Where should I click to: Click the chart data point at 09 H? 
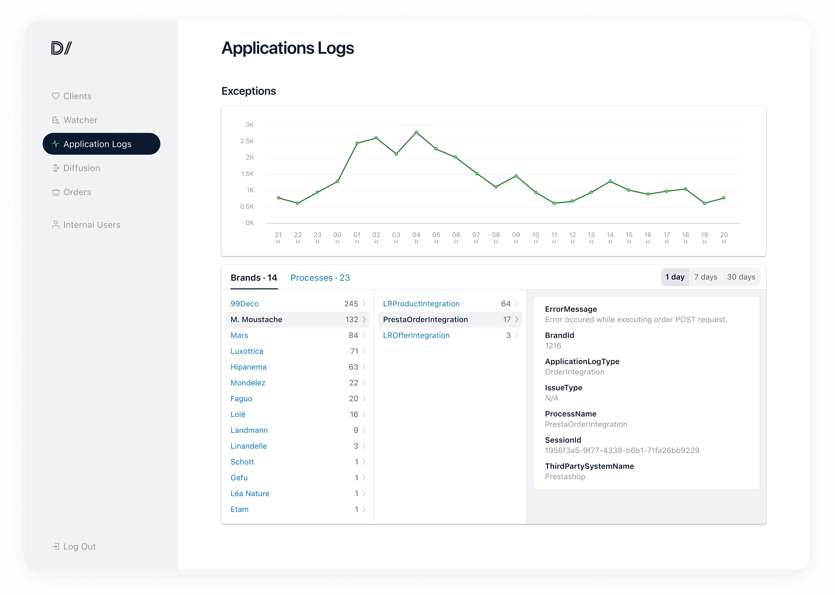coord(516,176)
